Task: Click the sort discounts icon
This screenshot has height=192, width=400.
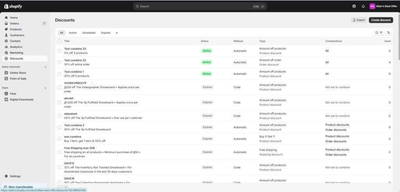Action: pos(389,33)
